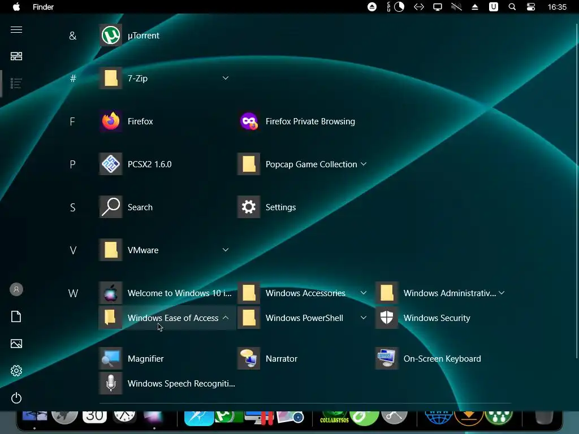Click the CPU usage indicator
The height and width of the screenshot is (434, 579).
tap(396, 7)
